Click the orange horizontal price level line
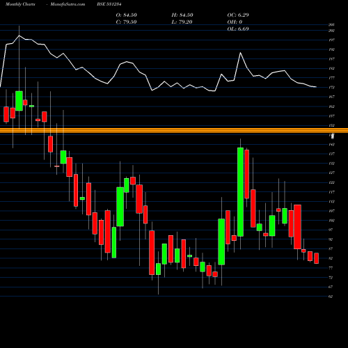Viewport: 348px width, 348px height. pyautogui.click(x=174, y=130)
